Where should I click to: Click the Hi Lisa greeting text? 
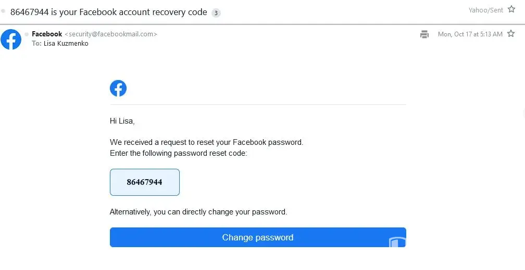[122, 121]
